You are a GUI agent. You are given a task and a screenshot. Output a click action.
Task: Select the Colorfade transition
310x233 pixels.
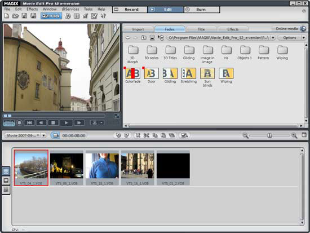[x=132, y=76]
